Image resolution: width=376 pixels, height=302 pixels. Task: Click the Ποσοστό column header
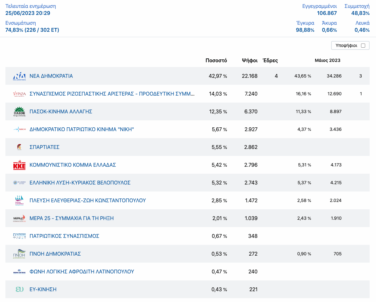click(x=216, y=61)
